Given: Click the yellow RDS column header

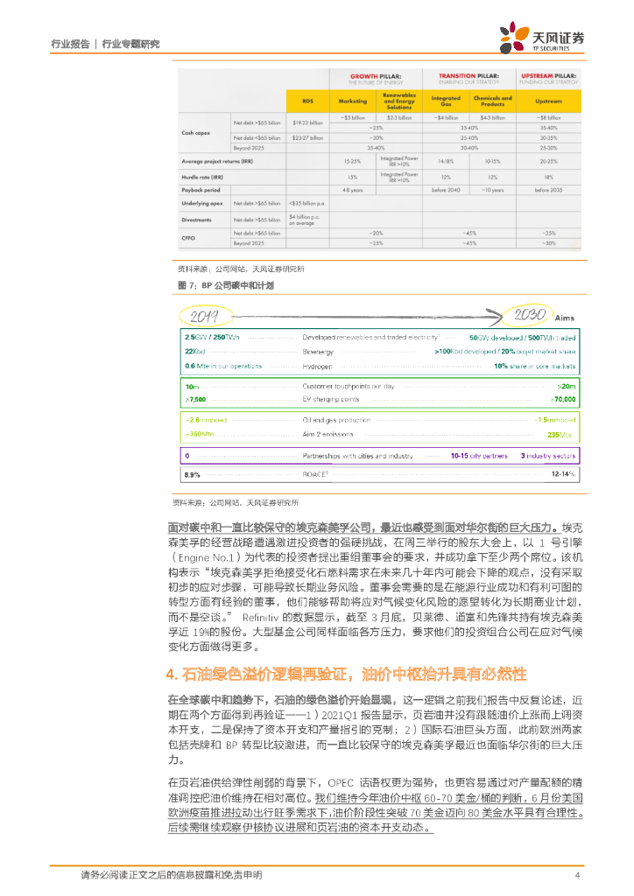Looking at the screenshot, I should pos(307,101).
